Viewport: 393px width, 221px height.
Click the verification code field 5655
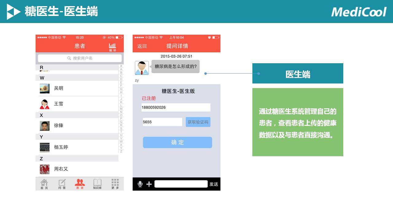162,122
